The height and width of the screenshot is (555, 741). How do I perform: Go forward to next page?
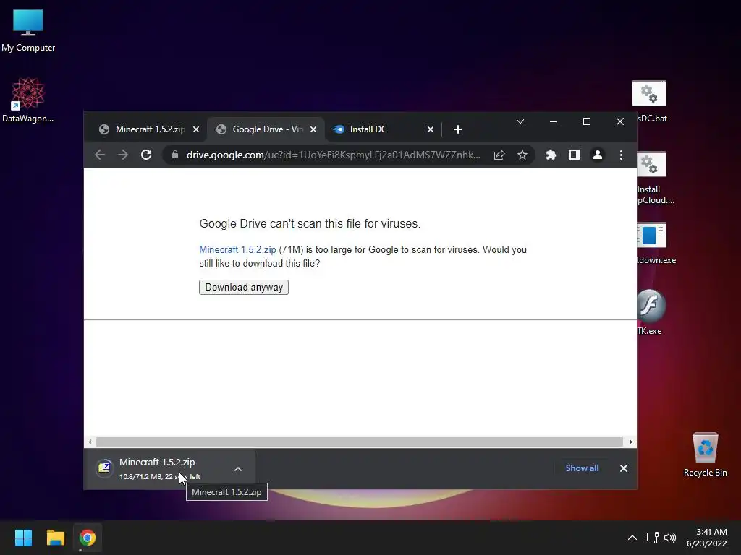pyautogui.click(x=123, y=155)
